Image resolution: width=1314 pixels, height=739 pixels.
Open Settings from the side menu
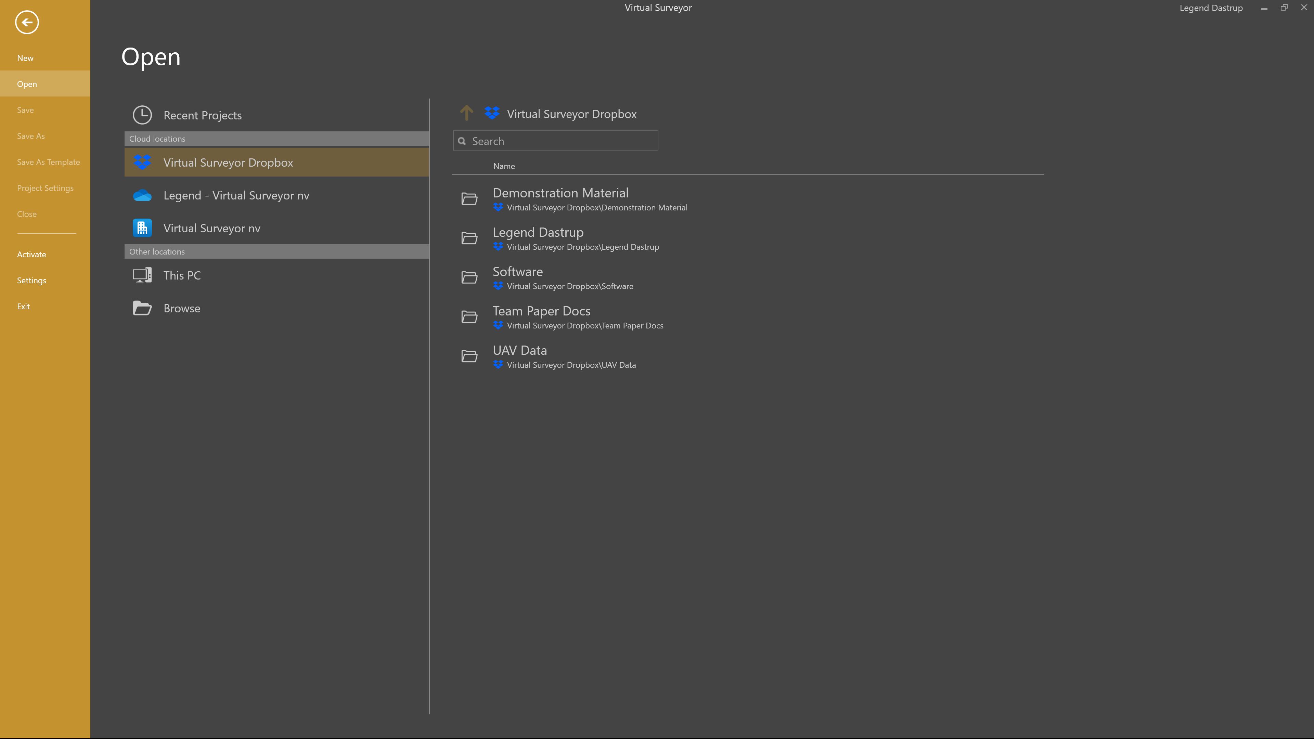point(31,281)
